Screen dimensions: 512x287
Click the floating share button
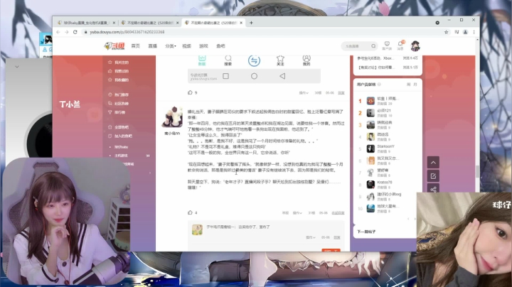(433, 189)
